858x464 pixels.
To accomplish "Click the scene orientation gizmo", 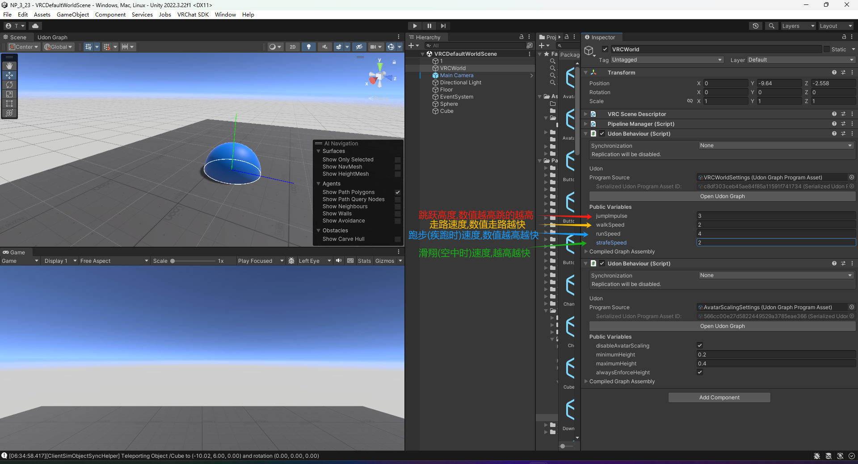I will pyautogui.click(x=380, y=77).
